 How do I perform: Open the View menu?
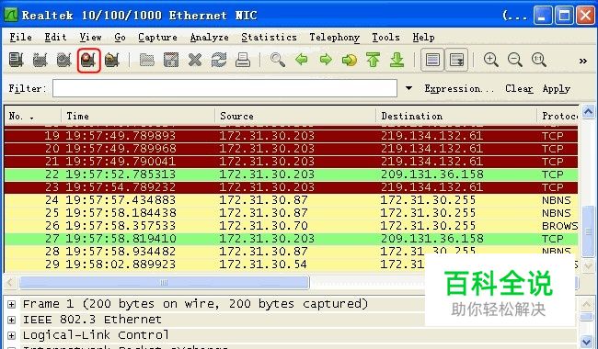pos(90,38)
